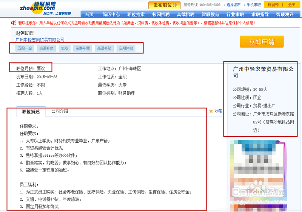Open the 手机求职 link
Image resolution: width=302 pixels, height=212 pixels.
pyautogui.click(x=254, y=5)
